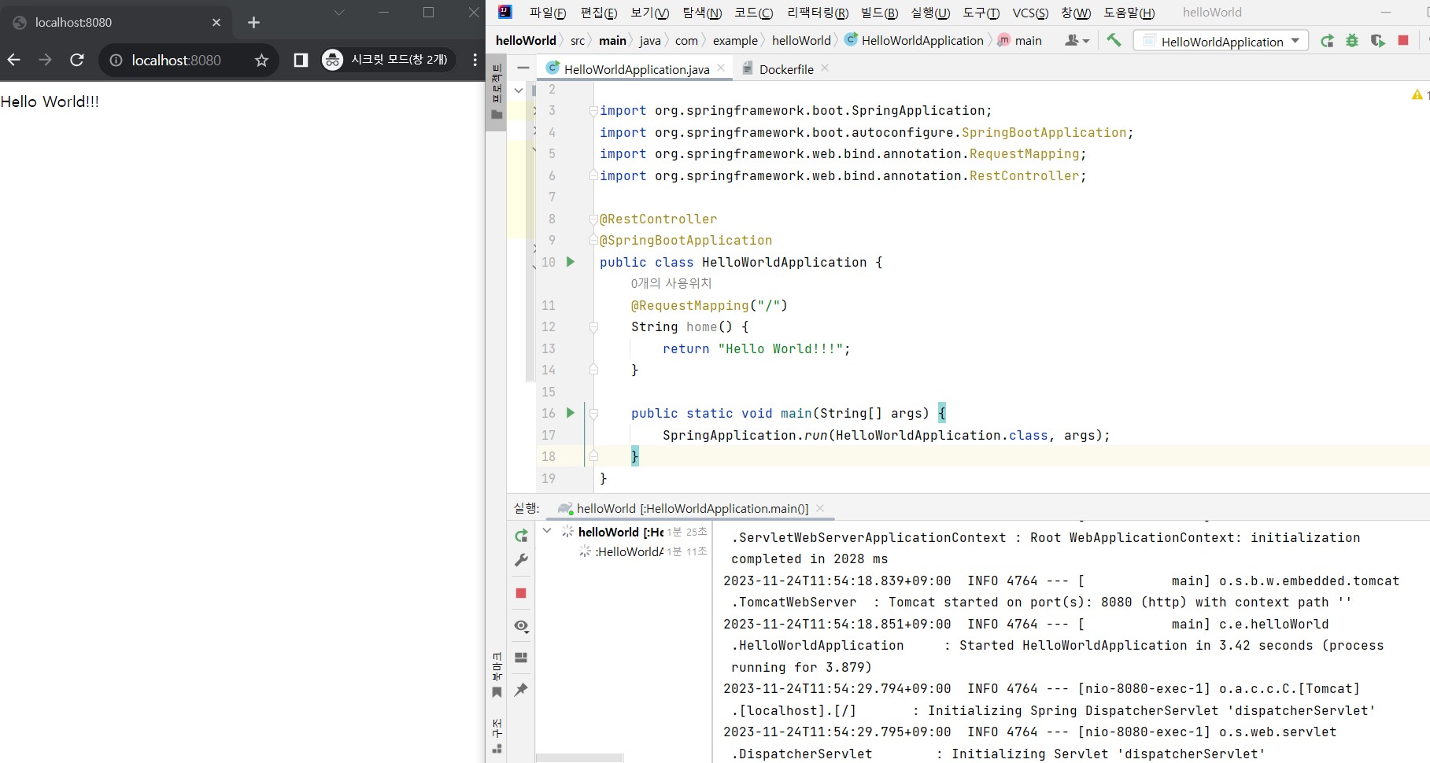Click the rerun icon in the Run panel
The height and width of the screenshot is (763, 1430).
click(x=521, y=536)
